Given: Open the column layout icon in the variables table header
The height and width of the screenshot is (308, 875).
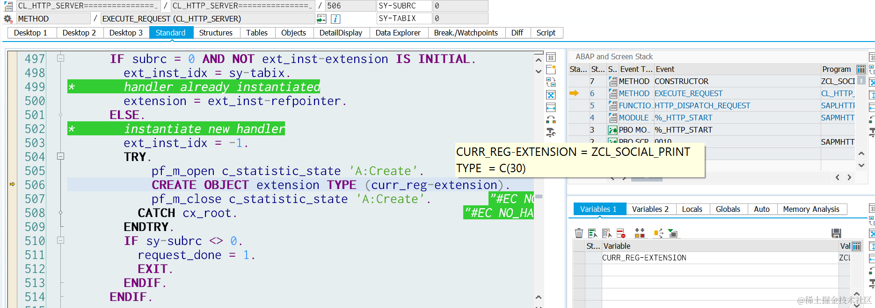Looking at the screenshot, I should tap(856, 246).
